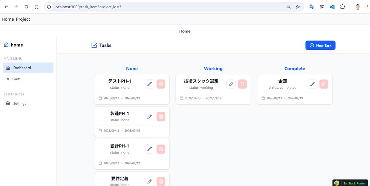
Task: Click the 技術スタック選定 task title
Action: tap(201, 81)
